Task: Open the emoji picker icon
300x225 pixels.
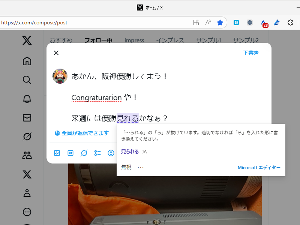Action: click(111, 153)
